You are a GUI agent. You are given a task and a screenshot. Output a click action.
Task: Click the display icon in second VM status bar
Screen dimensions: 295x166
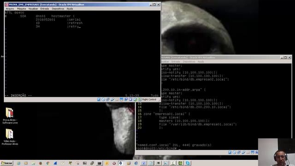click(253, 152)
